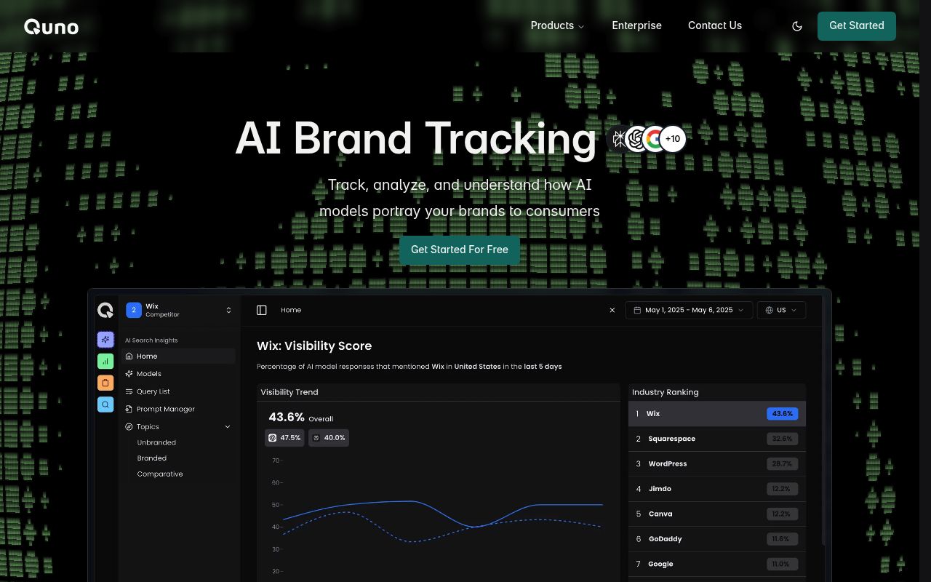
Task: Open the US region dropdown
Action: 781,310
